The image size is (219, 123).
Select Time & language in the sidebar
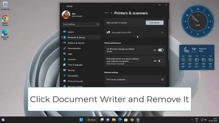tap(81, 65)
